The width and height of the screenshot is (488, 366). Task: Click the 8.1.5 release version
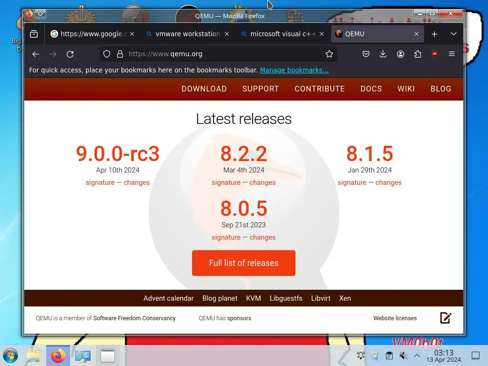click(x=370, y=154)
